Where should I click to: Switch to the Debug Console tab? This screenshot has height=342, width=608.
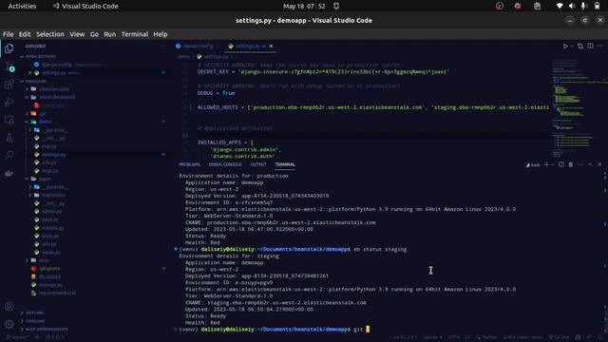point(225,164)
